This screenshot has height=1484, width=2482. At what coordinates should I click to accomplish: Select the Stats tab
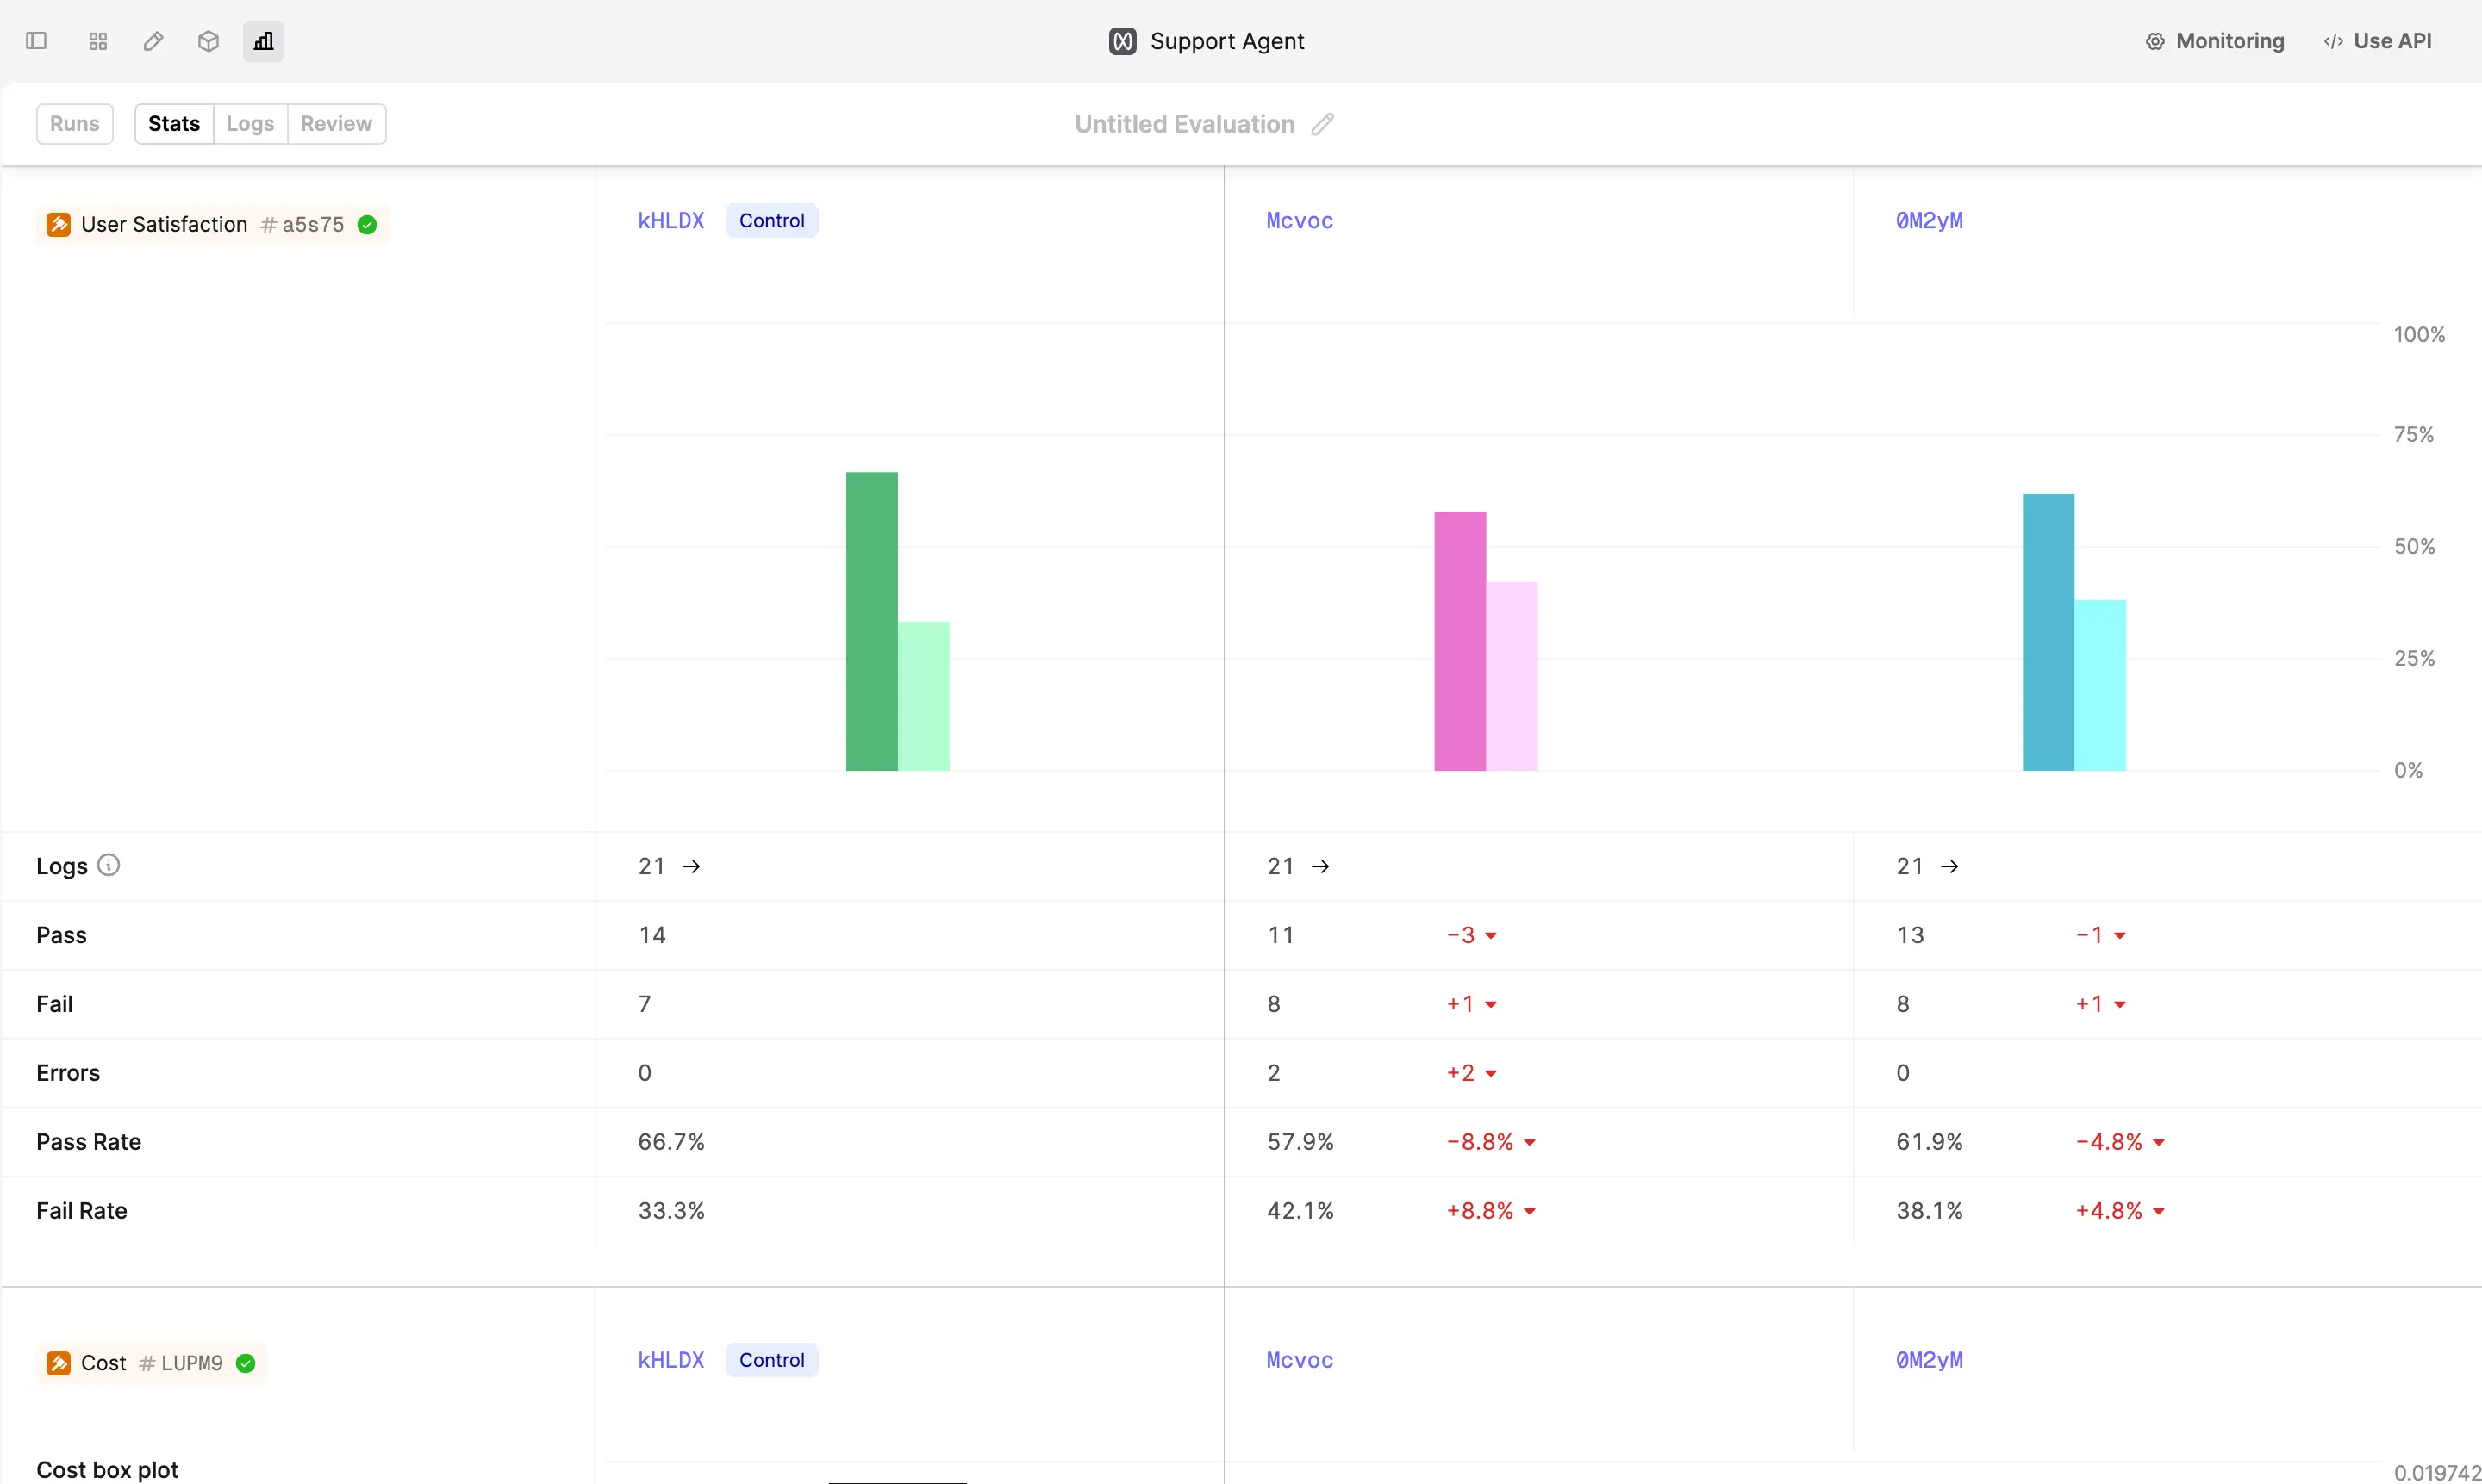(x=174, y=124)
